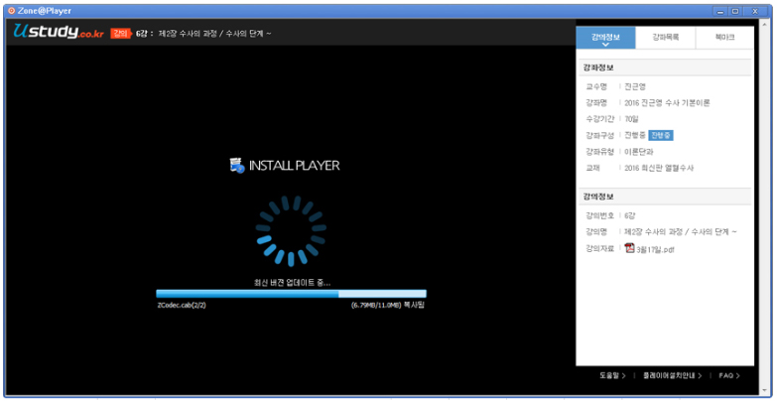Click the red 강의 badge
The image size is (777, 401).
pos(120,34)
